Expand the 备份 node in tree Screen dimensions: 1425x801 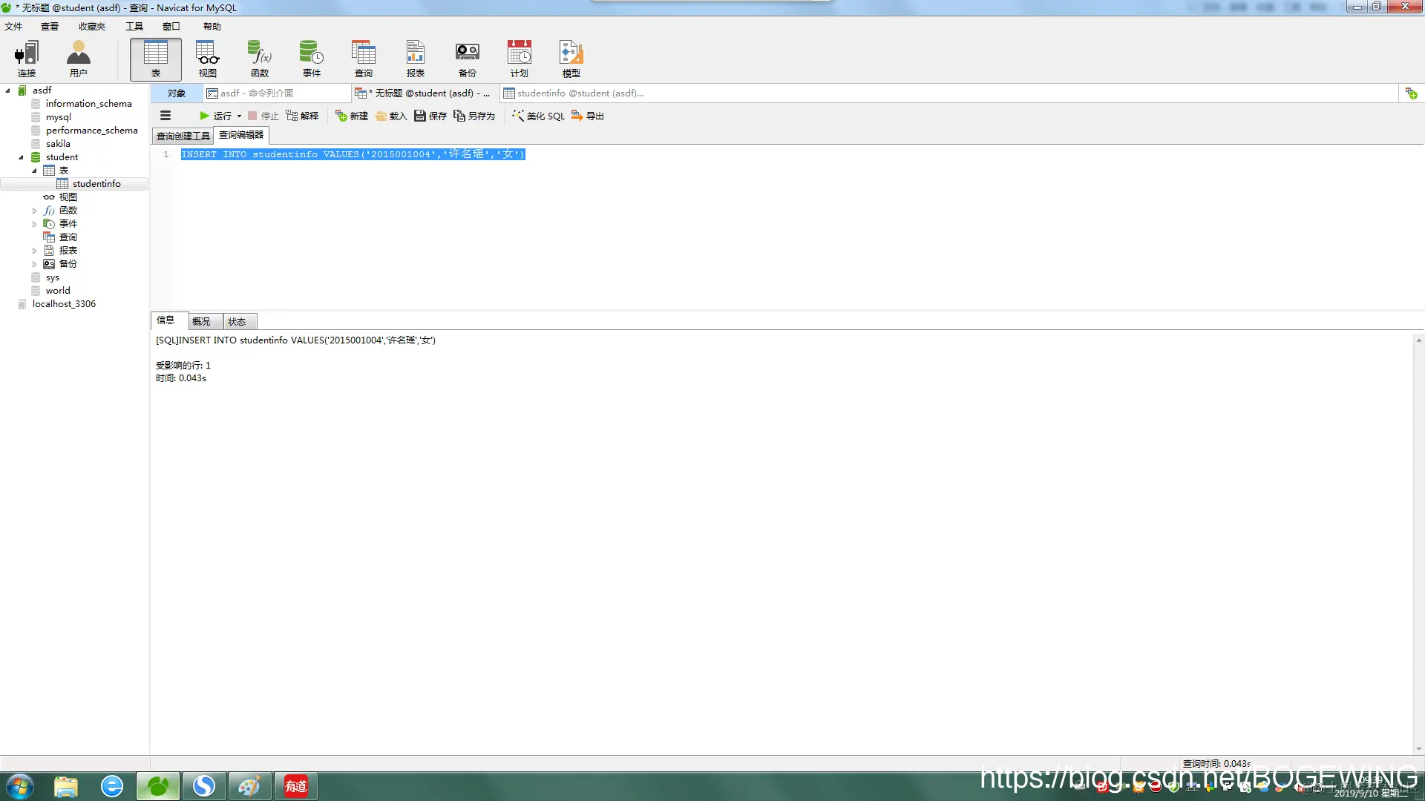(34, 264)
